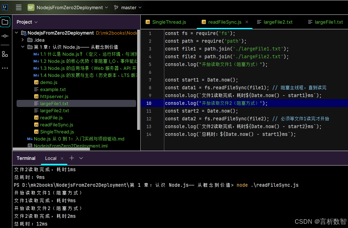This screenshot has width=348, height=228.
Task: Toggle the Project tool window folder icon
Action: 5,22
